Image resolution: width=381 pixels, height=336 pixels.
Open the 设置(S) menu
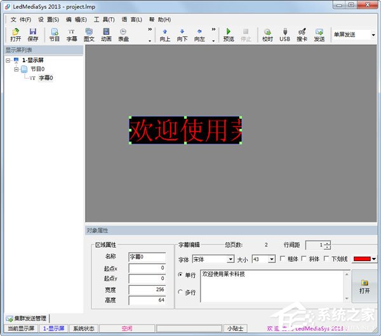[48, 20]
